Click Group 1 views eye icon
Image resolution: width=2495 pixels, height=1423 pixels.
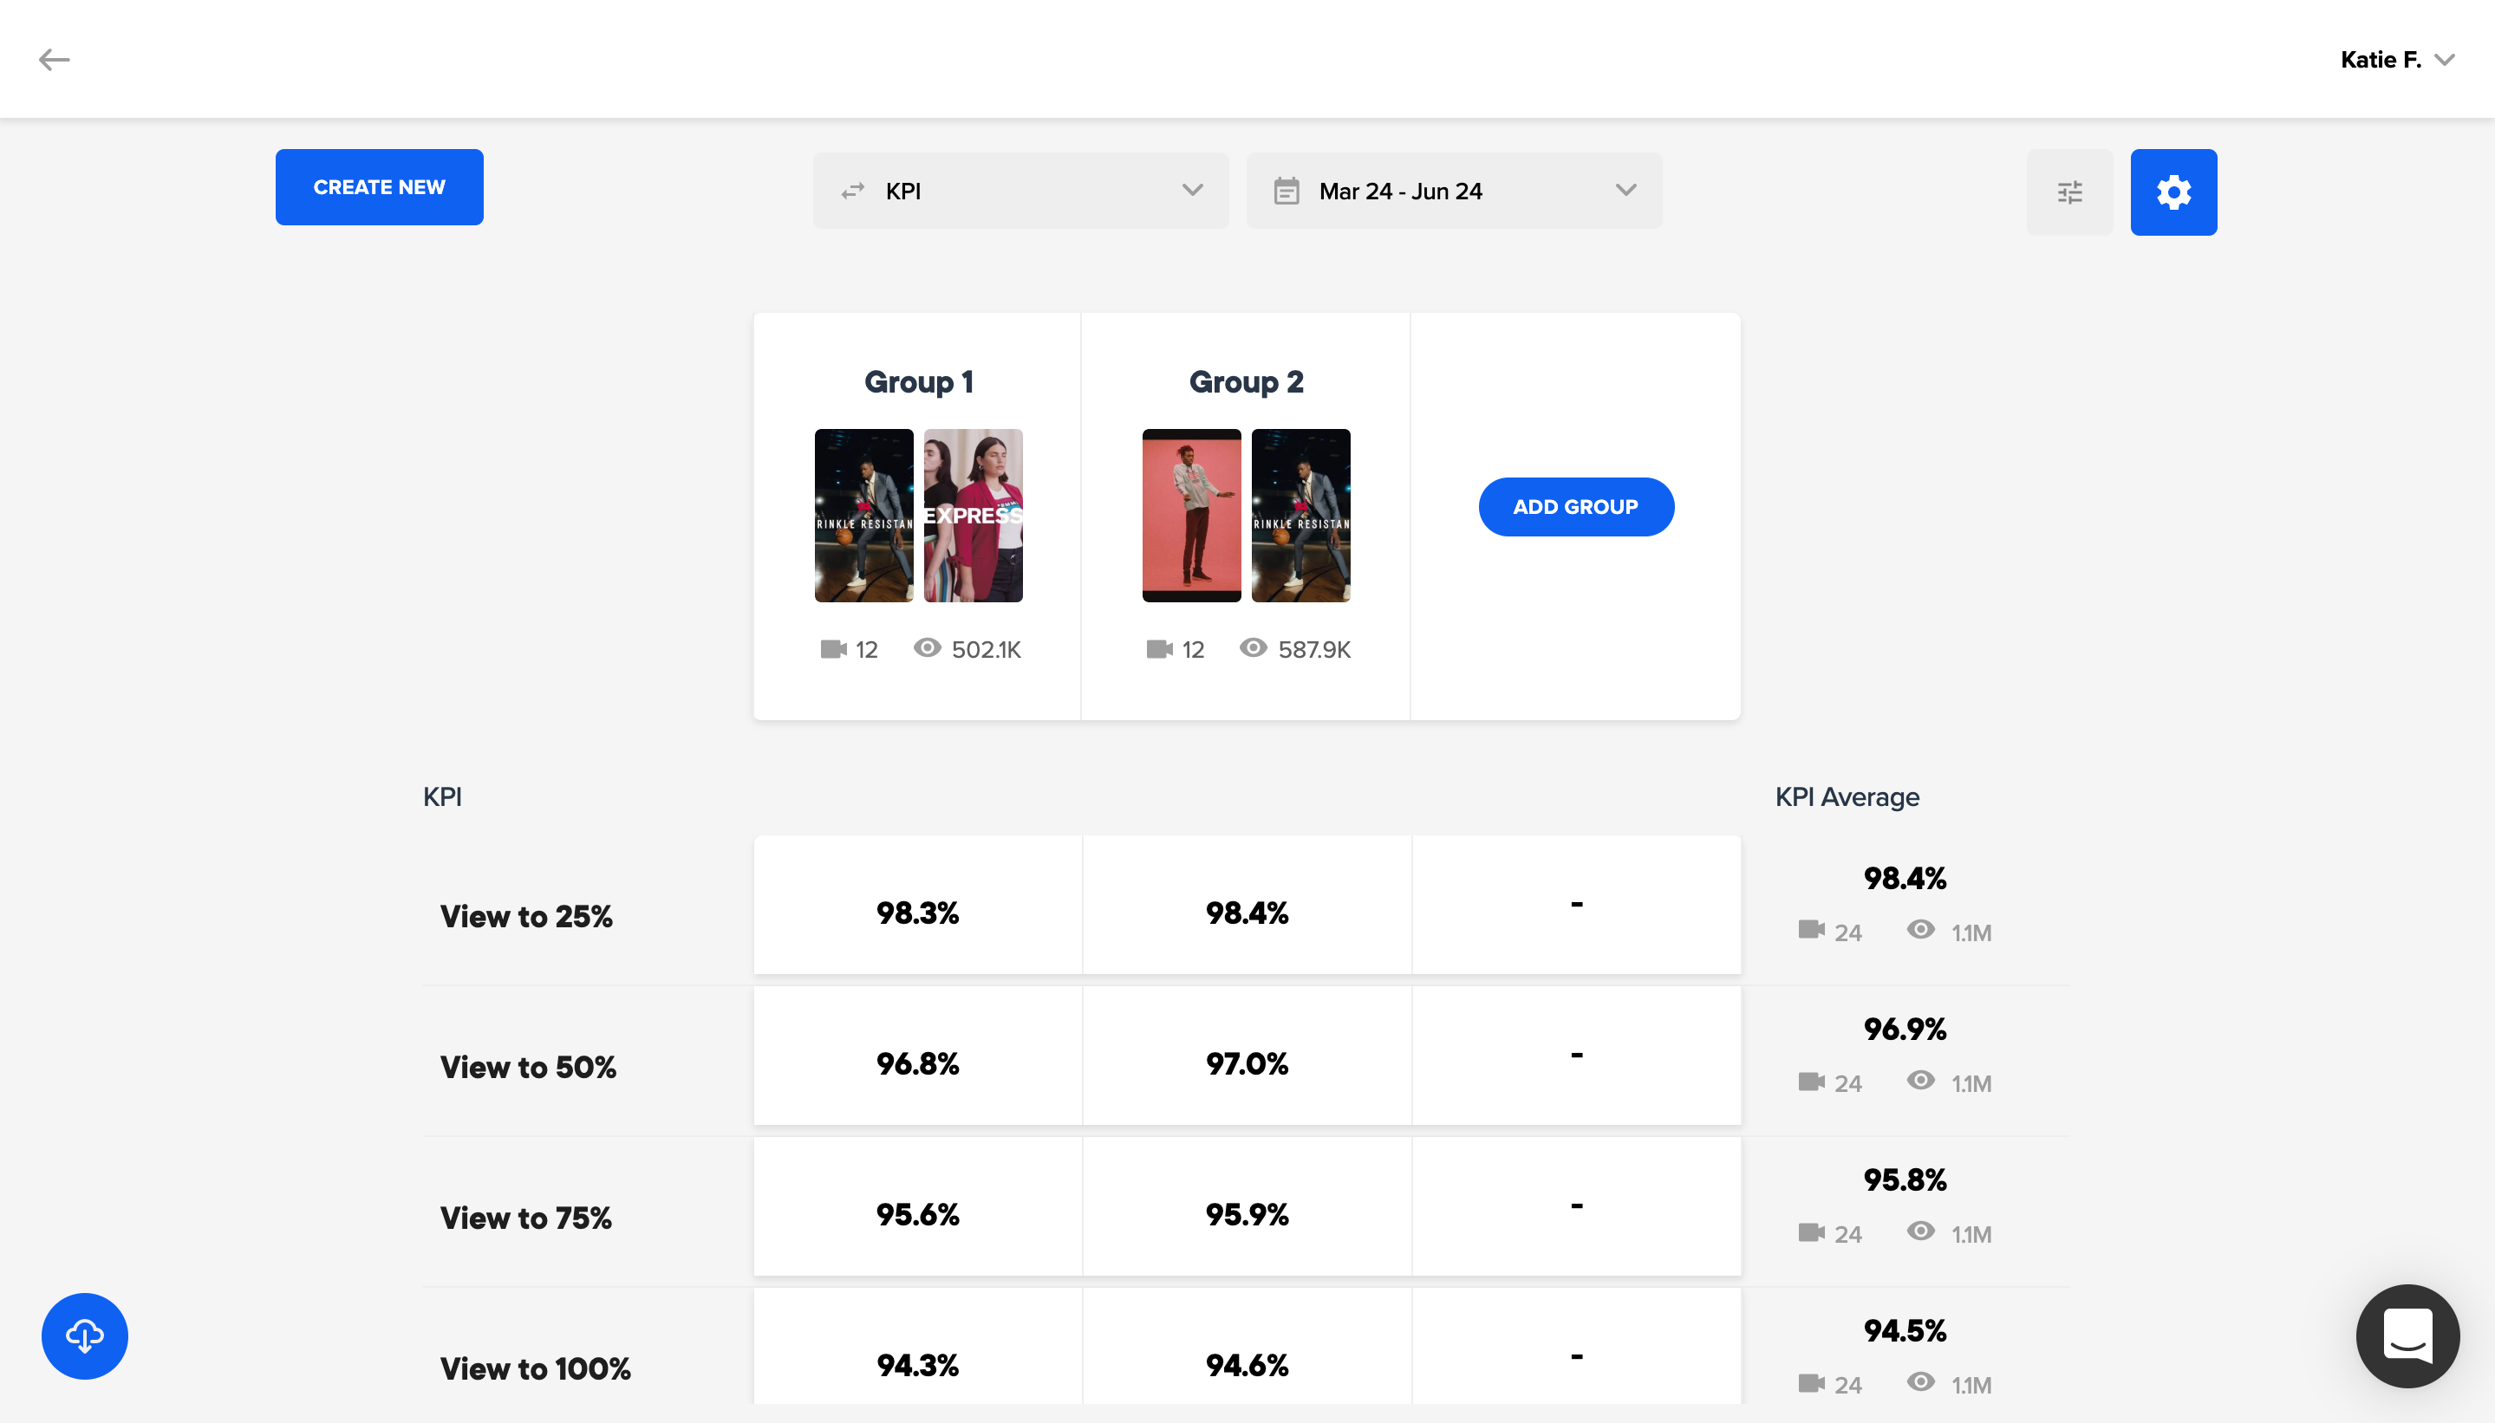pyautogui.click(x=927, y=648)
